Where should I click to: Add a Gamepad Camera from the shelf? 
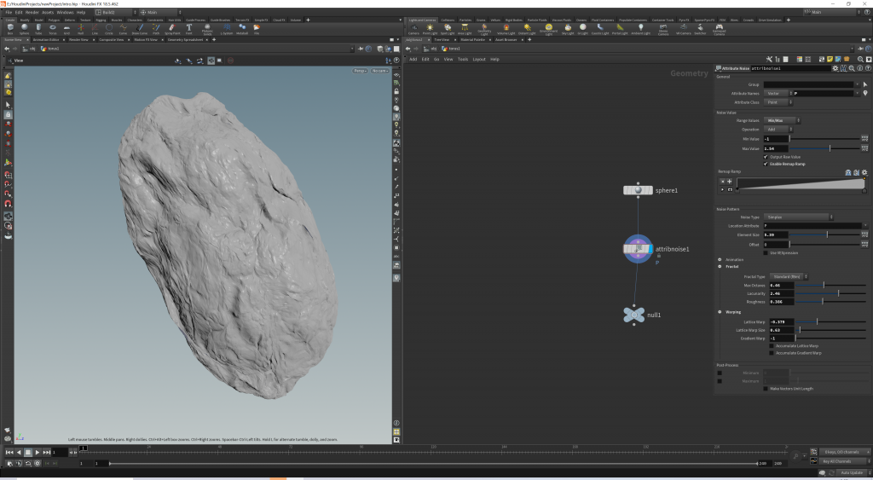click(719, 28)
